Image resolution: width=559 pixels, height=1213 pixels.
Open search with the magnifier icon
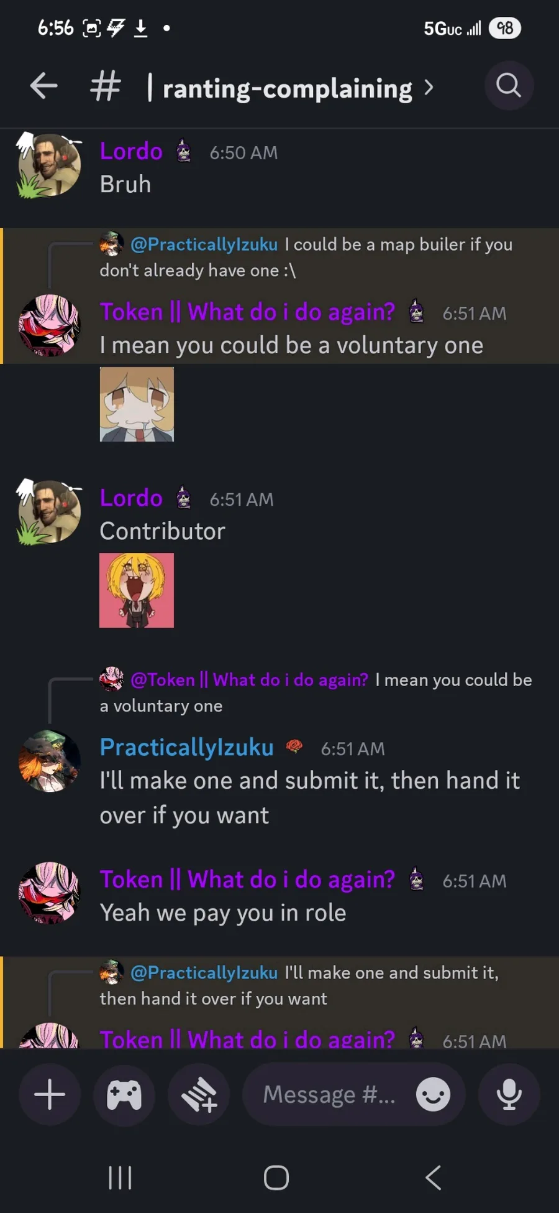[509, 85]
